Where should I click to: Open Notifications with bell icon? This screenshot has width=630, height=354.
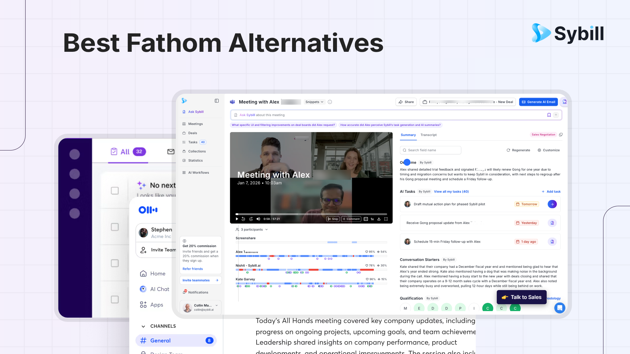[x=196, y=292]
